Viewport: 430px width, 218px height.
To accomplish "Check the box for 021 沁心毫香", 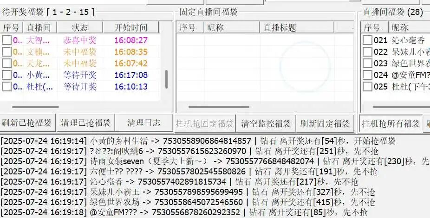I will 367,40.
